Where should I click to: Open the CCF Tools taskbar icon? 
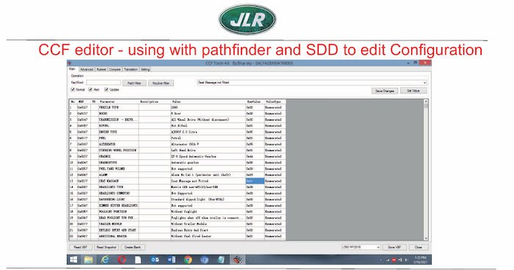(238, 260)
